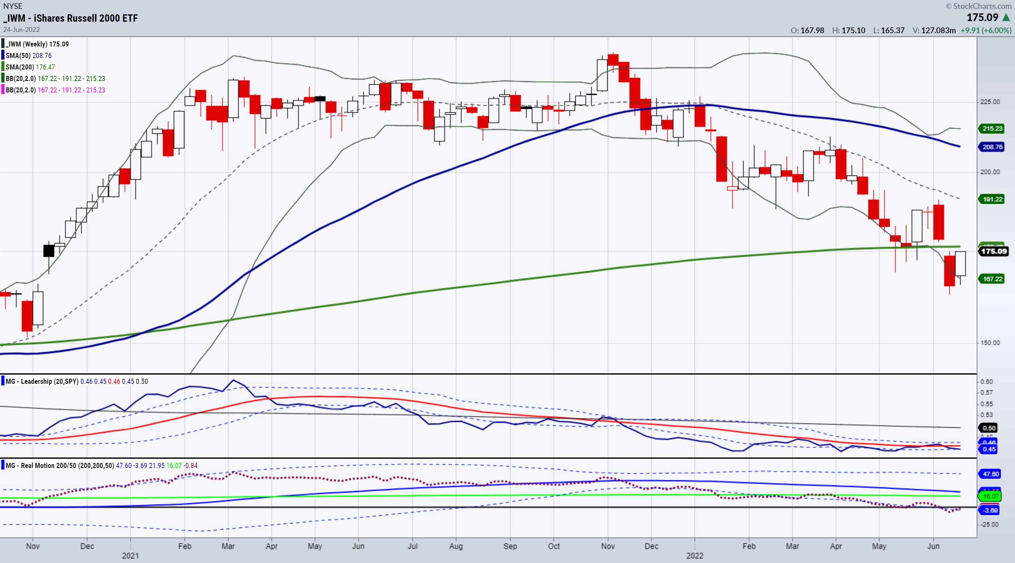Click the green up-arrow next to 175.09
Screen dimensions: 1015x563
(x=1006, y=18)
